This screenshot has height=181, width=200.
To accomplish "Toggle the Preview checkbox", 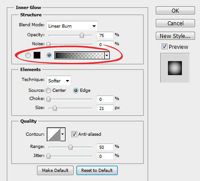I will click(164, 47).
